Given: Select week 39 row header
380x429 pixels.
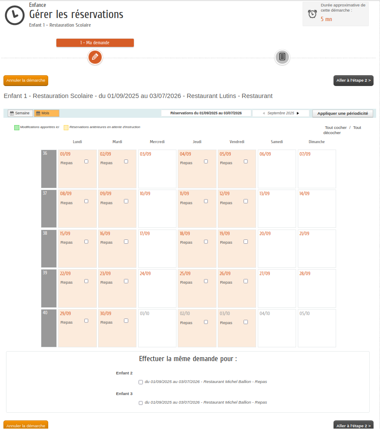Looking at the screenshot, I should point(49,288).
